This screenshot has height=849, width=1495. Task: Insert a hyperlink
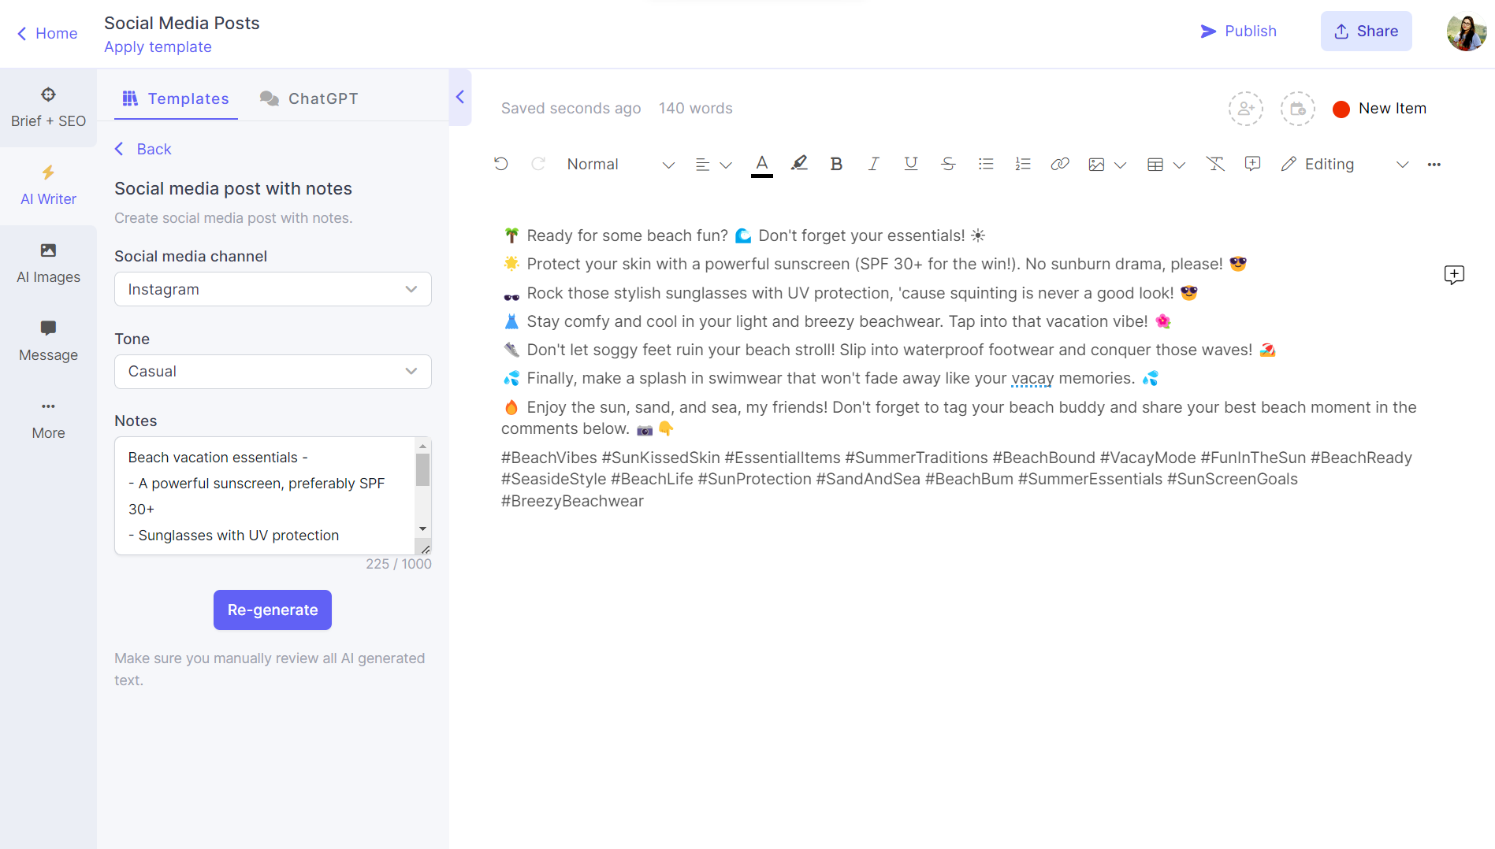1060,164
